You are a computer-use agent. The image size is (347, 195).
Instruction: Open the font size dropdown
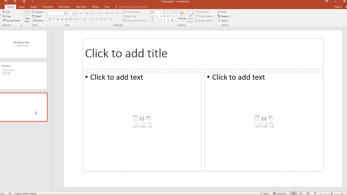click(73, 13)
